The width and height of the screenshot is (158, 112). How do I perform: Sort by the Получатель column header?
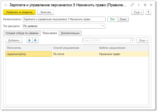29,48
